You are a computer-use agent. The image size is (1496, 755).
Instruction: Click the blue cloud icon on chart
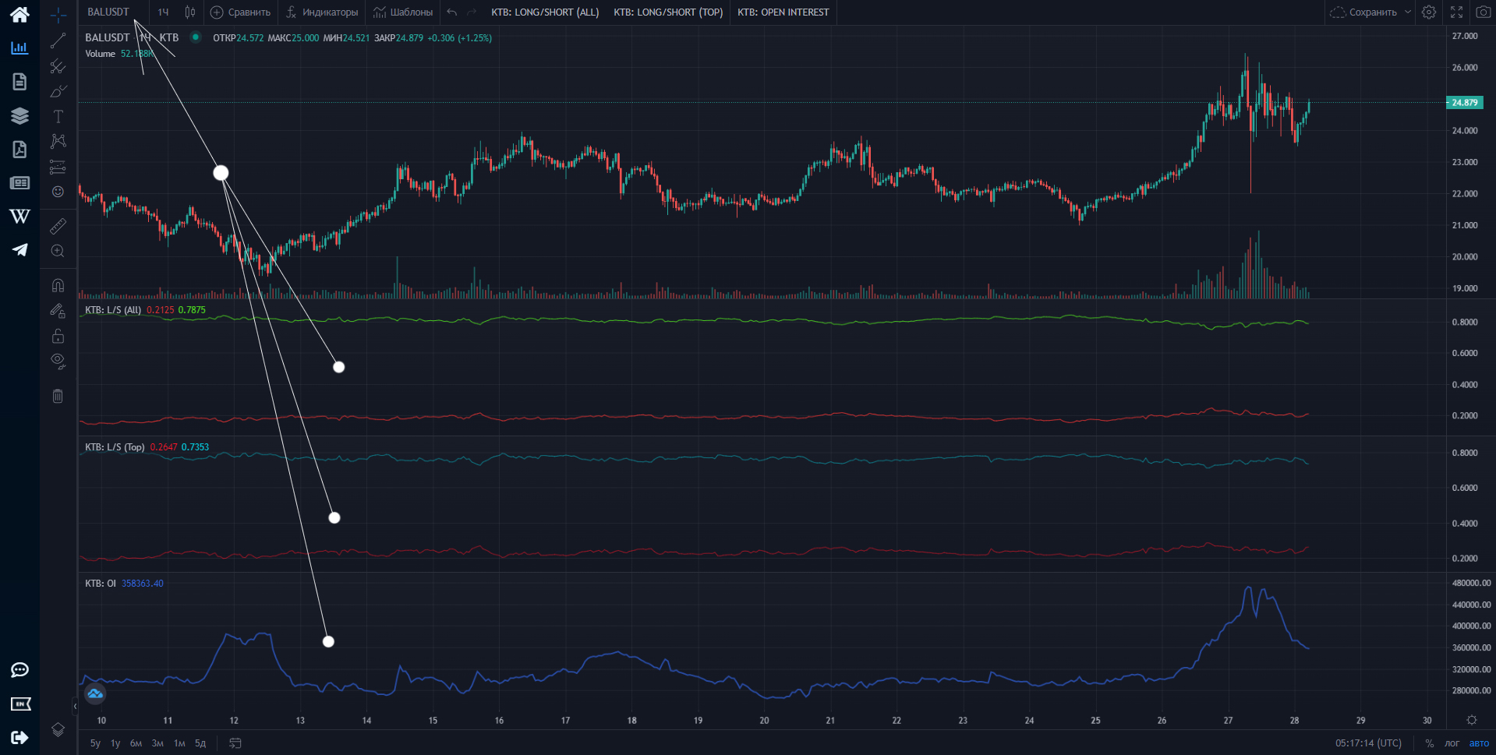point(95,693)
